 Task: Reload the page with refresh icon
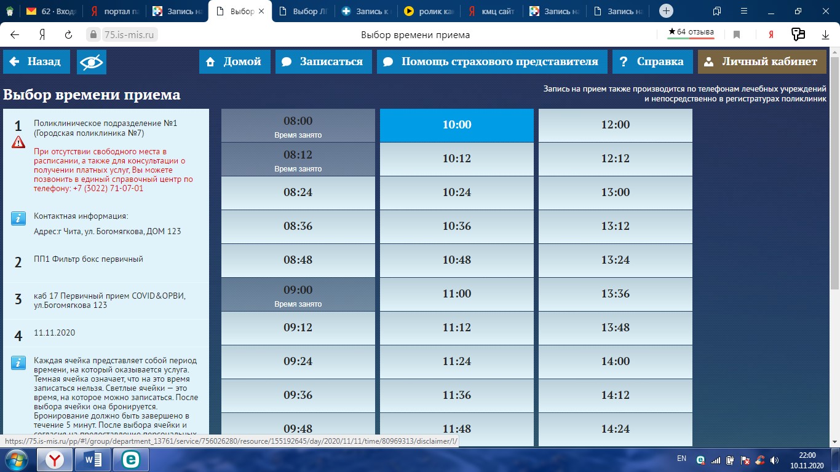pyautogui.click(x=69, y=35)
